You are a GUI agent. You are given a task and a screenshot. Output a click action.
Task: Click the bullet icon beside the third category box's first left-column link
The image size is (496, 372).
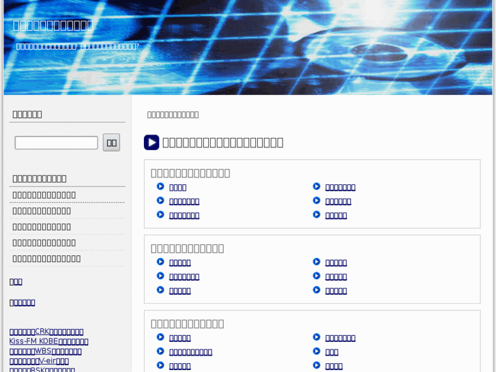coord(160,337)
